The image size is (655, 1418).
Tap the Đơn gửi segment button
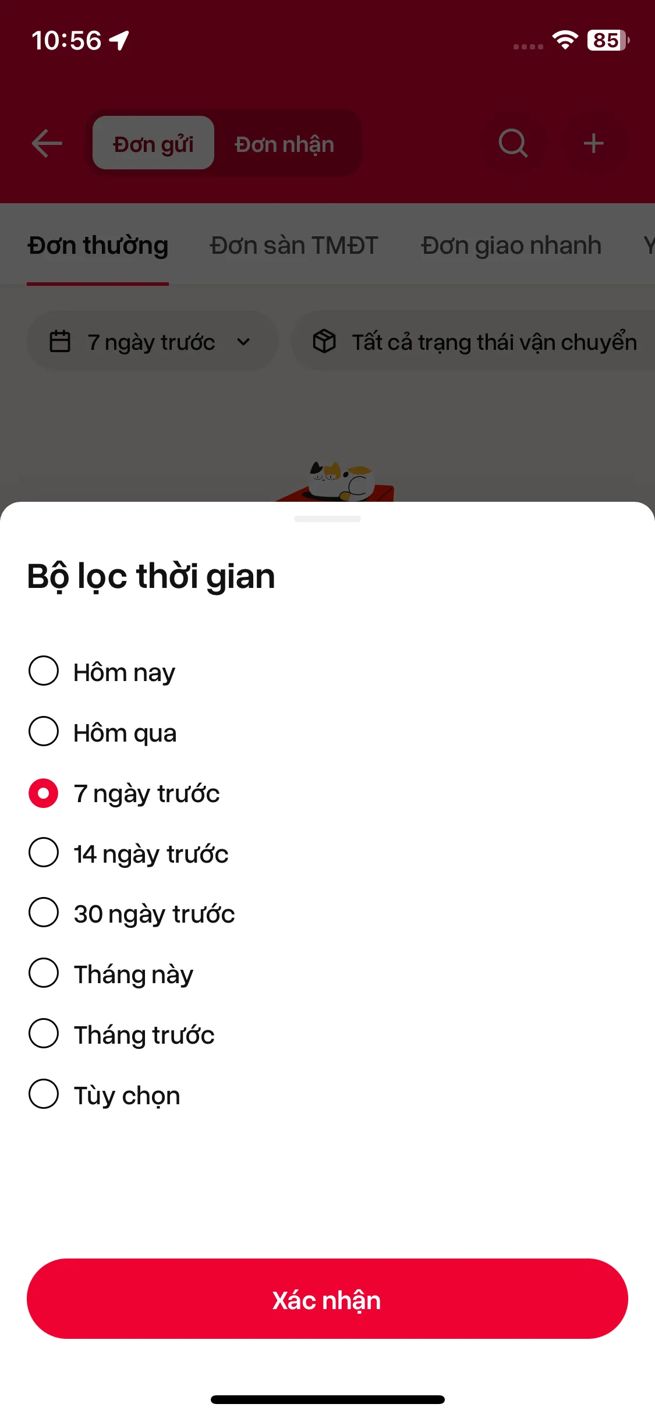pyautogui.click(x=153, y=144)
